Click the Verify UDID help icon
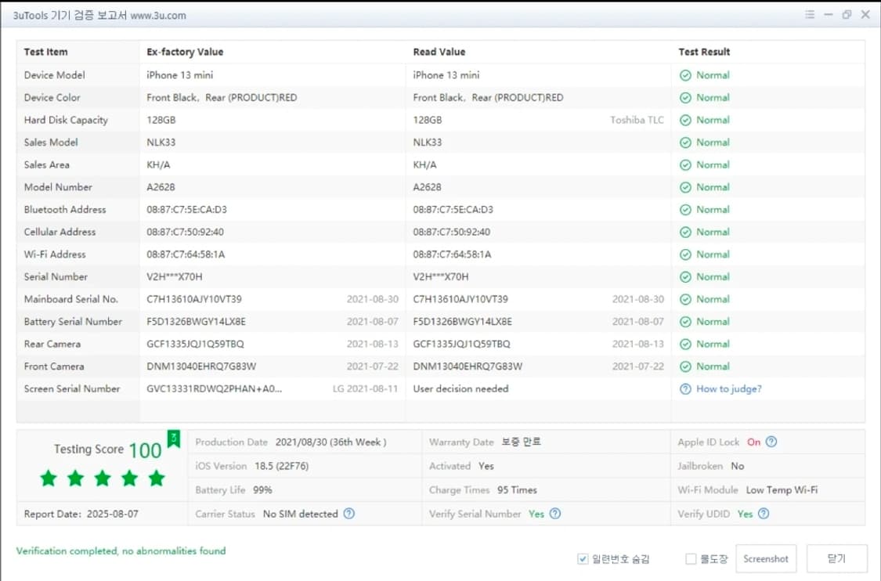 (x=764, y=514)
